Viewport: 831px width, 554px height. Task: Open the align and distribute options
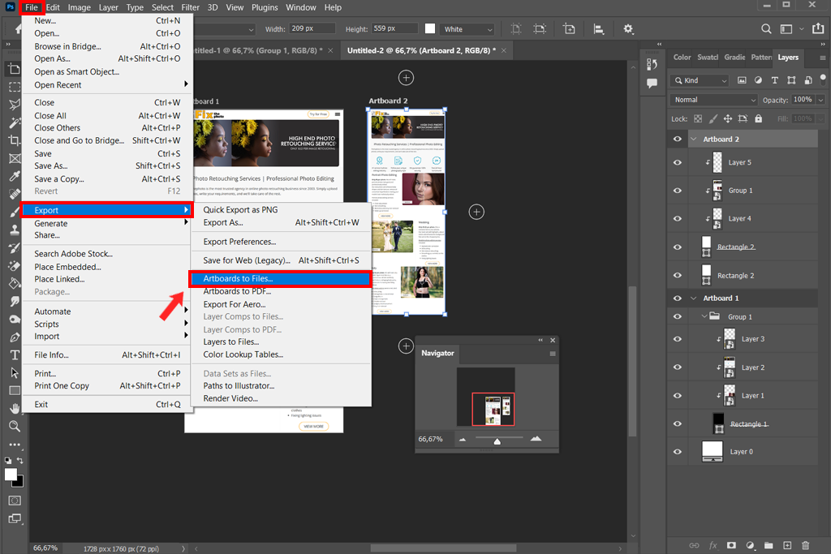click(x=598, y=29)
